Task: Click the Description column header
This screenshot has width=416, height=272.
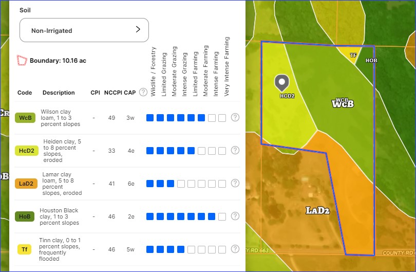Action: click(59, 93)
